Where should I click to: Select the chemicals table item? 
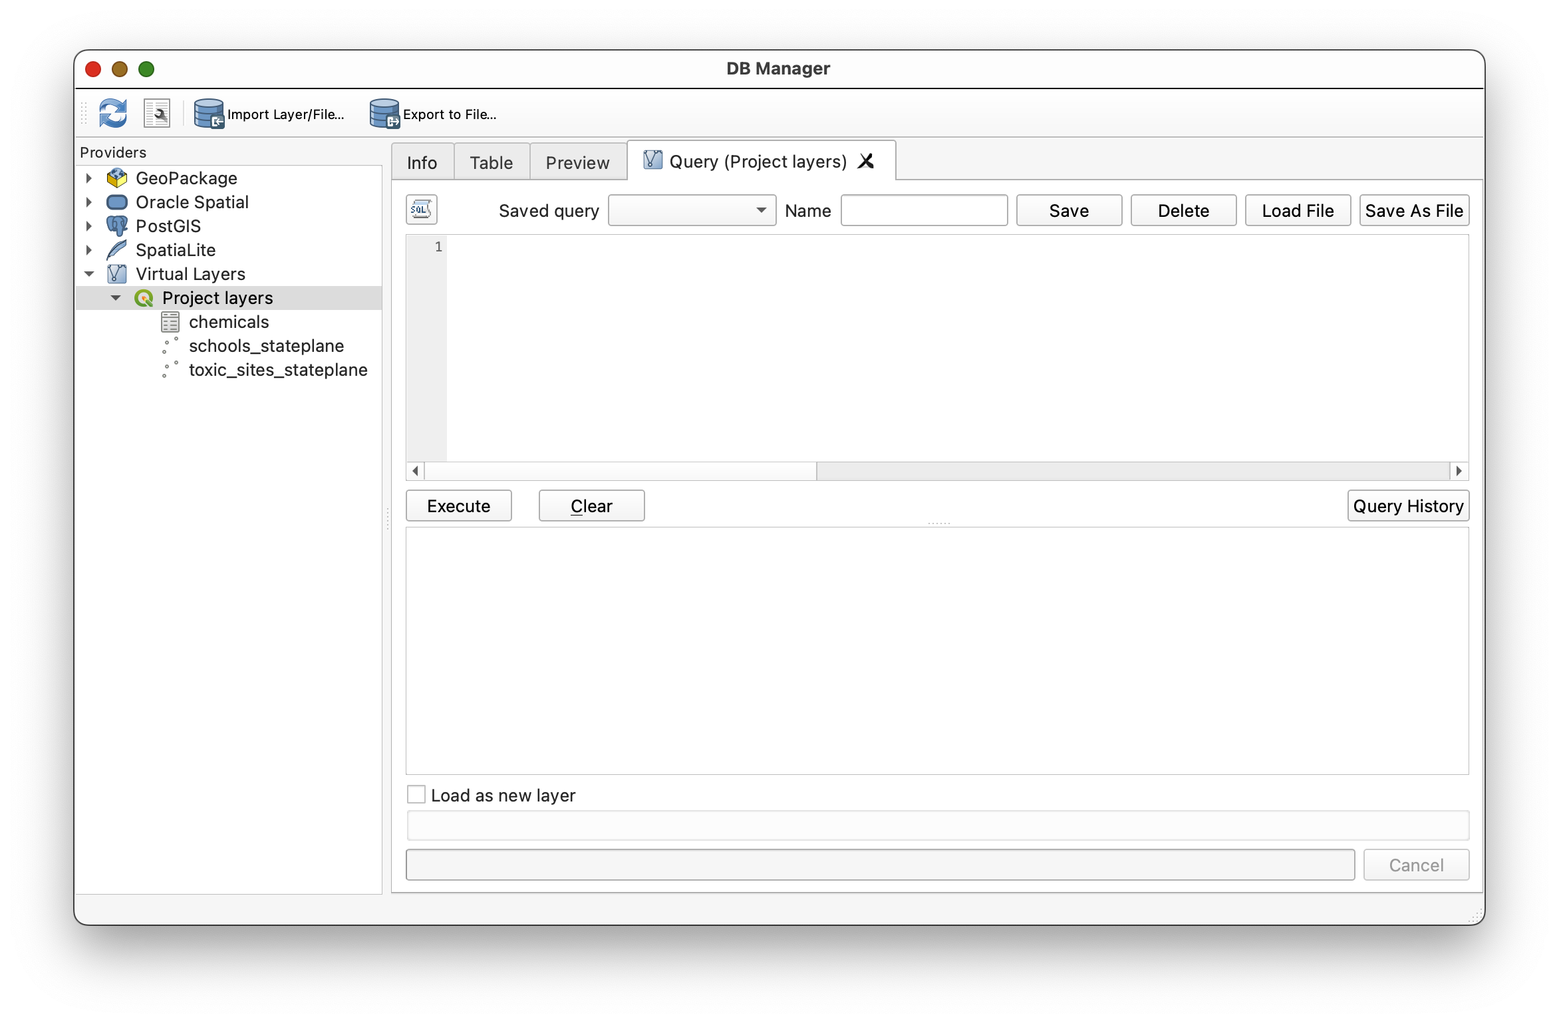(x=228, y=322)
